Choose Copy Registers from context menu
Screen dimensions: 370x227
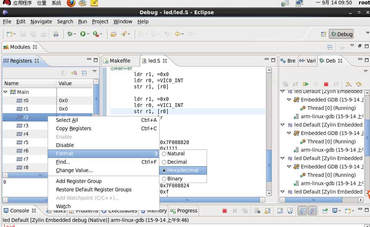point(104,129)
